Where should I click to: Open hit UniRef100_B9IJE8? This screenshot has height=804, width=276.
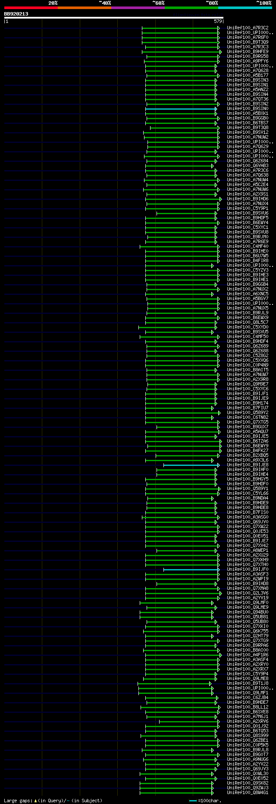[x=248, y=465]
